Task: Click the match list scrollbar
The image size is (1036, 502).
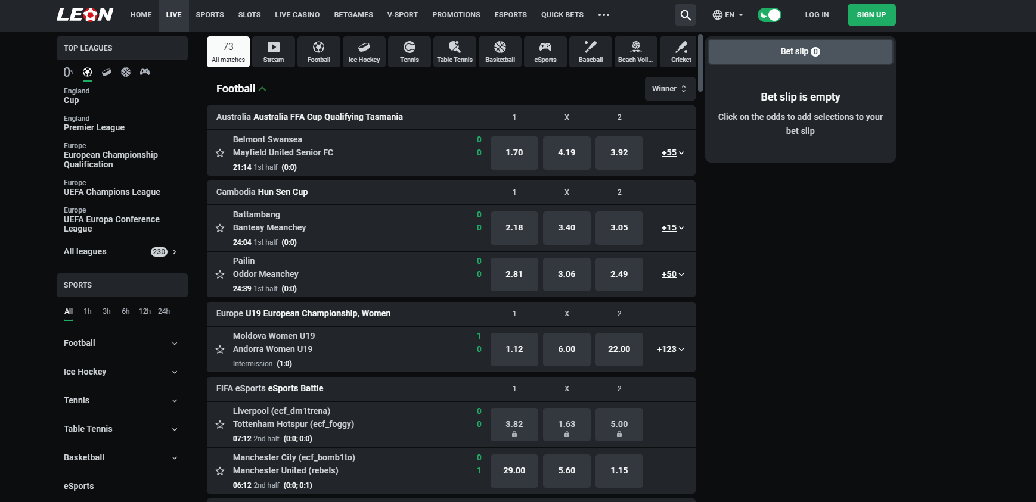Action: (x=700, y=64)
